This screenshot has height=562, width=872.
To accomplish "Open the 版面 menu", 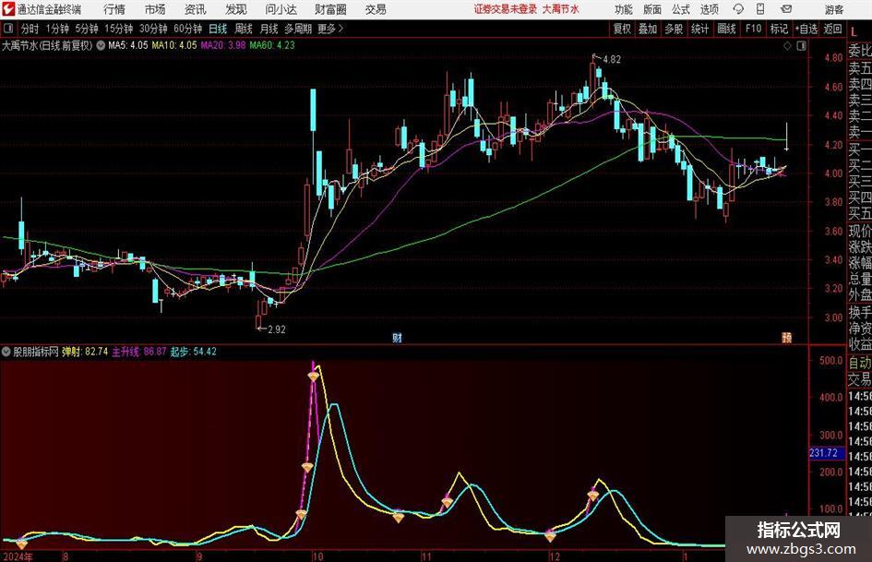I will point(652,9).
